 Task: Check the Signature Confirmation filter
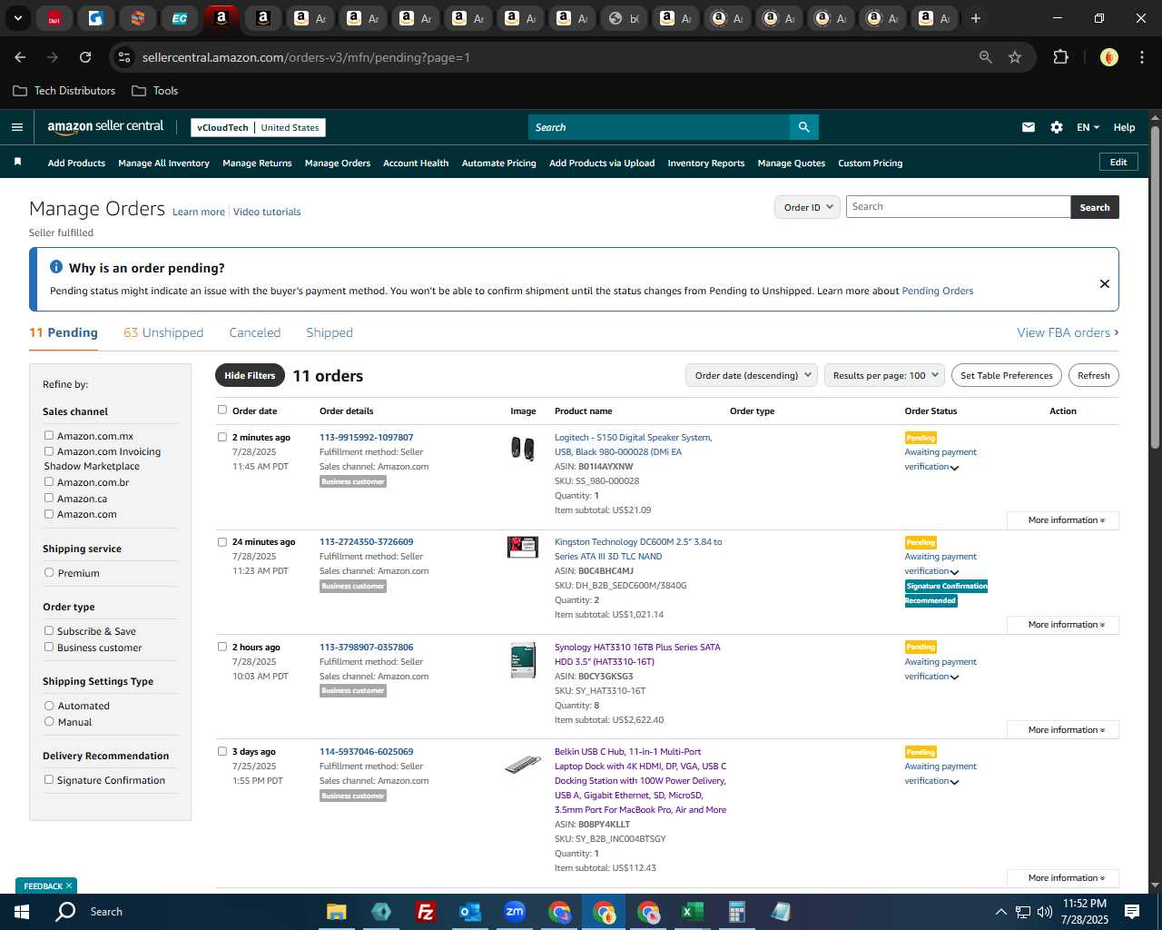[x=49, y=780]
